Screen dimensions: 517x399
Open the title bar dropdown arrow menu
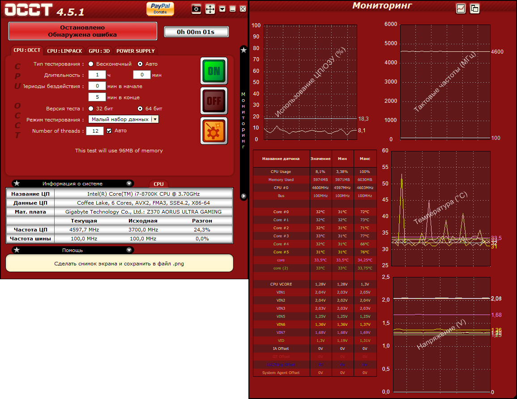222,9
